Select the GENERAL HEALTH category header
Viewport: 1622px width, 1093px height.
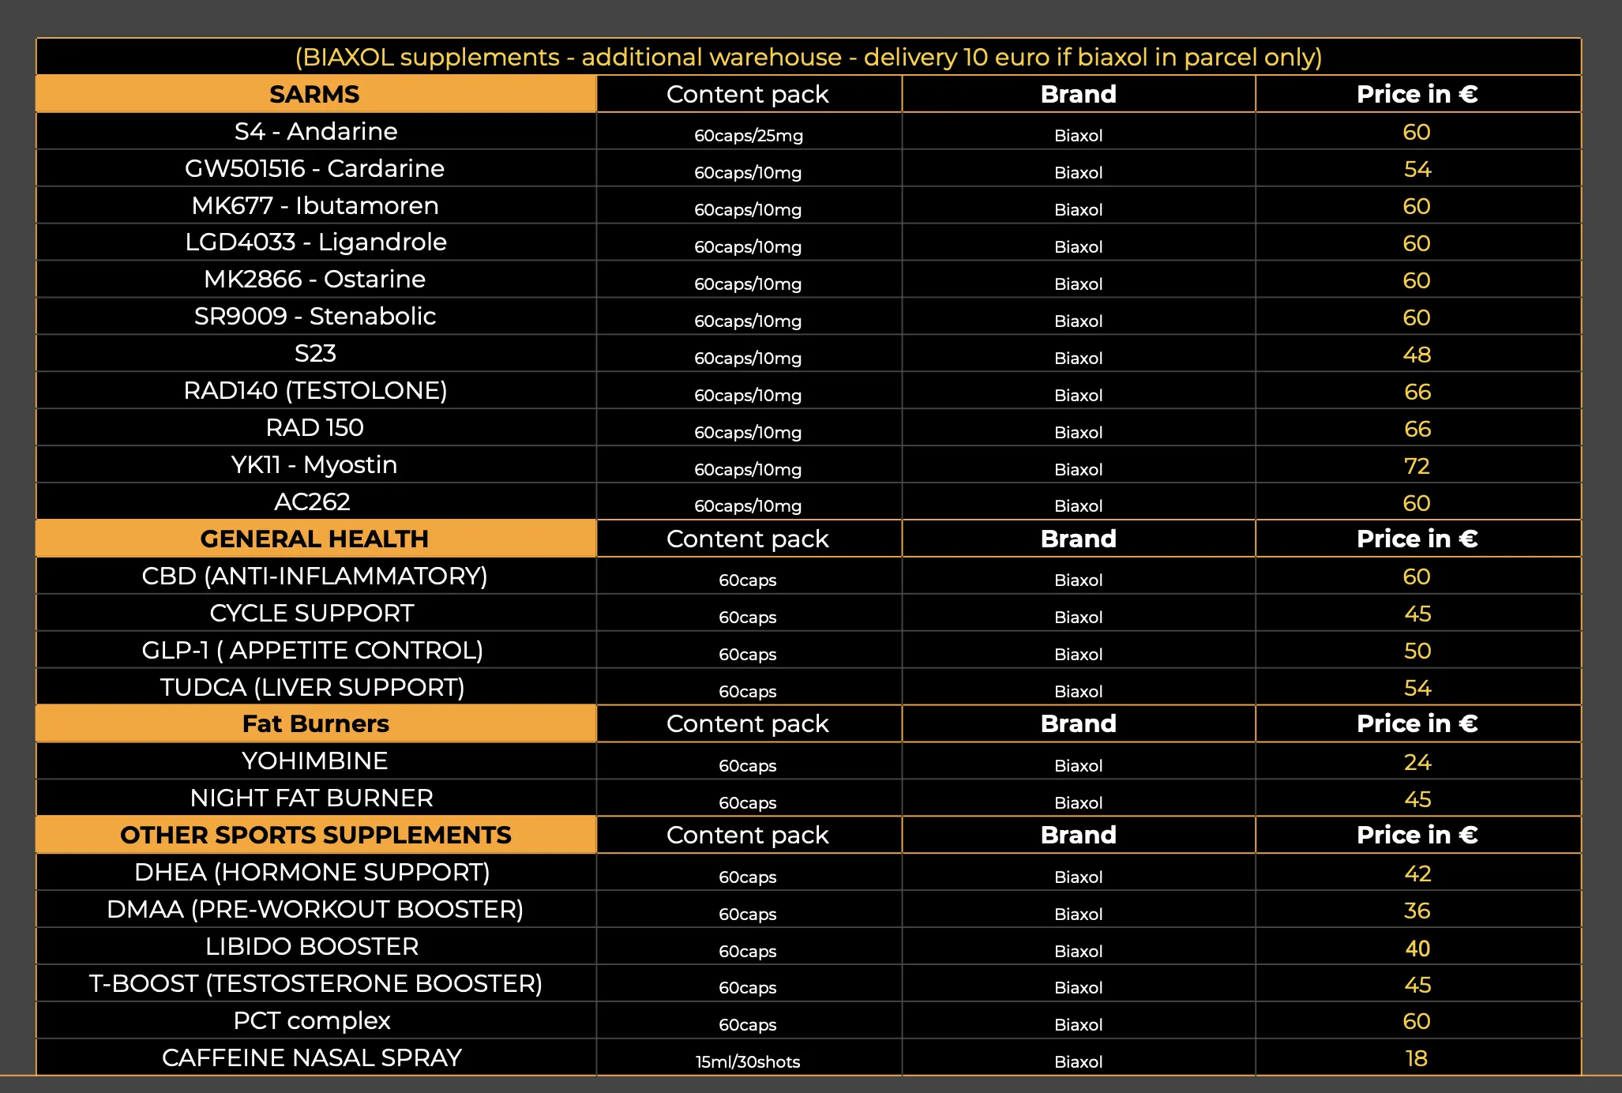pos(316,539)
